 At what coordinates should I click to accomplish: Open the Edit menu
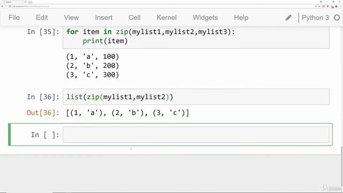(x=42, y=18)
